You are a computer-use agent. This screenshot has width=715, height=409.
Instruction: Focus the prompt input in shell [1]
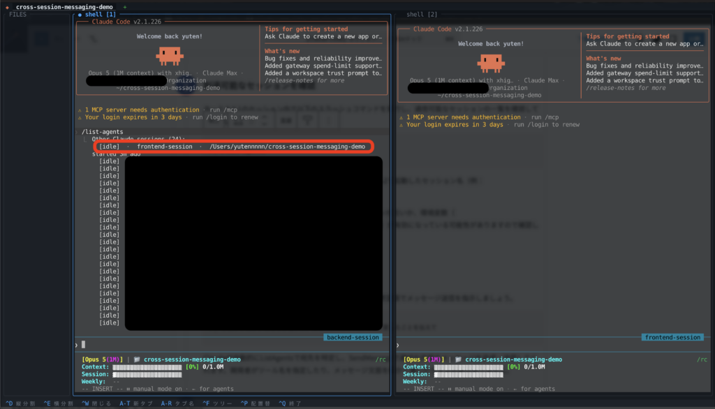tap(233, 345)
